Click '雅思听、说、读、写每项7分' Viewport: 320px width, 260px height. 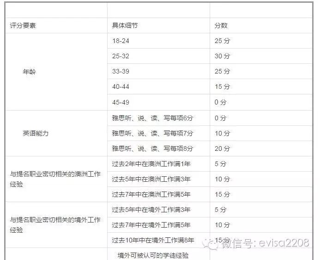[x=152, y=134]
